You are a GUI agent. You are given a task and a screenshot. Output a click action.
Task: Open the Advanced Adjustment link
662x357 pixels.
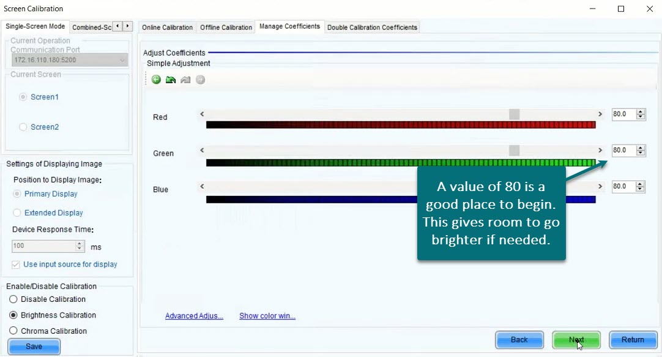click(x=194, y=316)
